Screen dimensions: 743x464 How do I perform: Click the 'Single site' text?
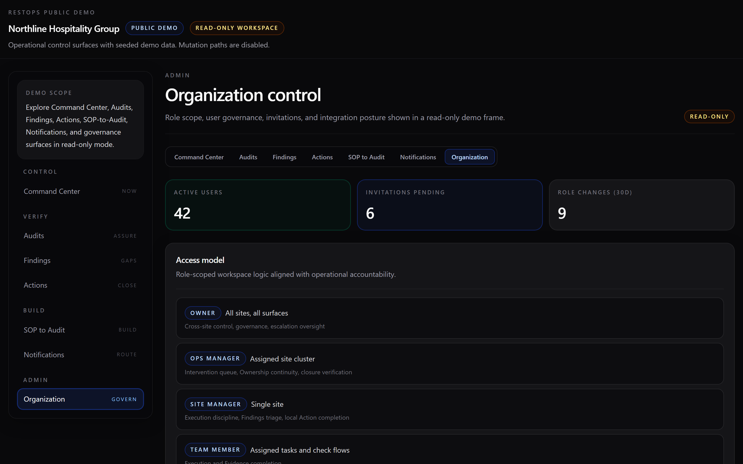coord(267,404)
